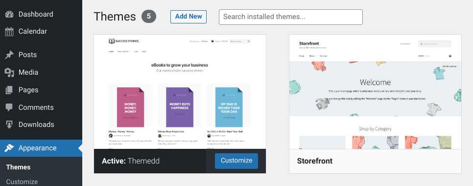Click the Search installed themes field

(291, 17)
